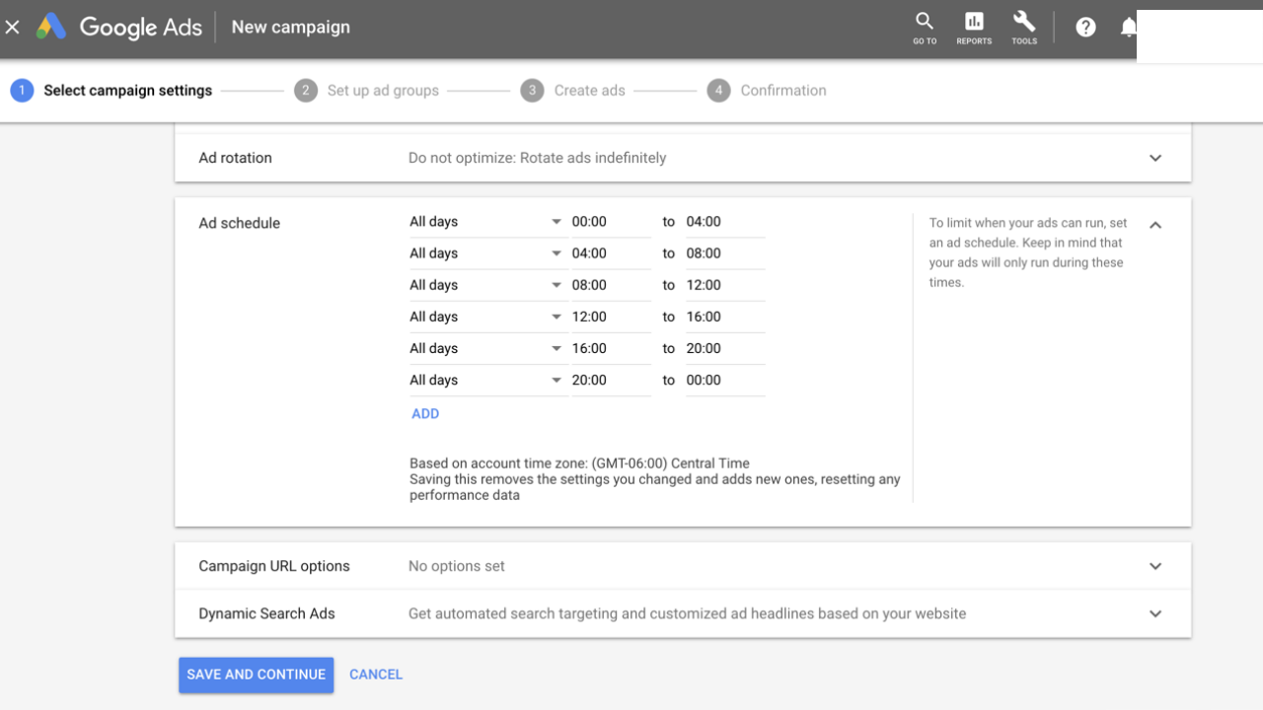
Task: Go to step 3 Create ads
Action: click(x=573, y=91)
